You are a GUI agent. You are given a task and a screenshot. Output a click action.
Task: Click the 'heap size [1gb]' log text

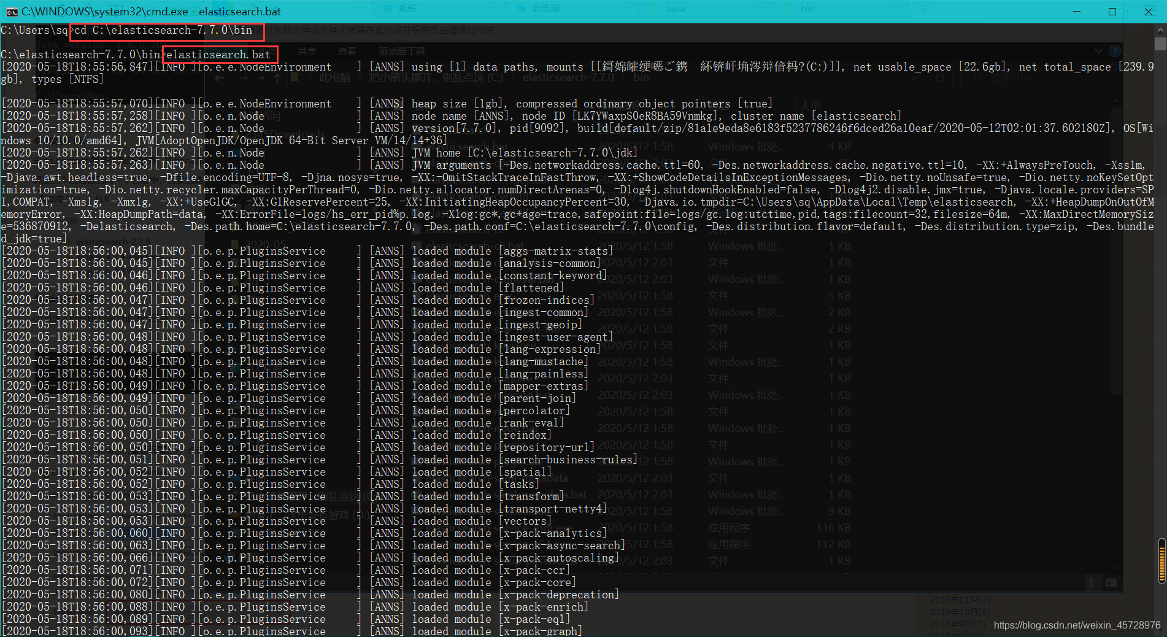457,104
